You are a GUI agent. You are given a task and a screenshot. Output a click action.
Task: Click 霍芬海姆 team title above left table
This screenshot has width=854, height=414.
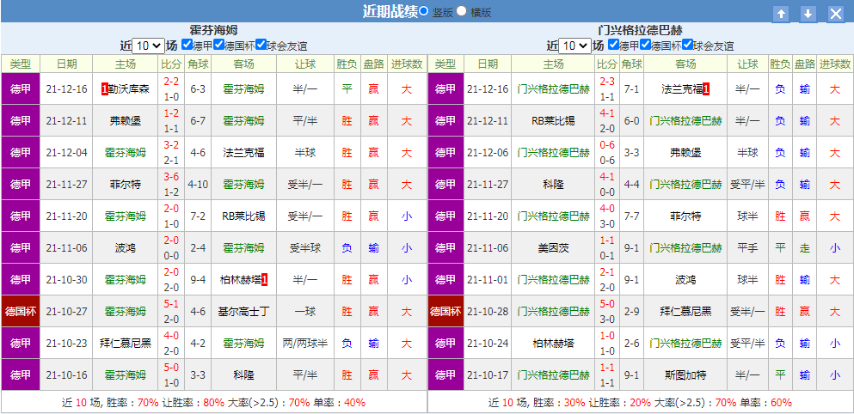[213, 30]
